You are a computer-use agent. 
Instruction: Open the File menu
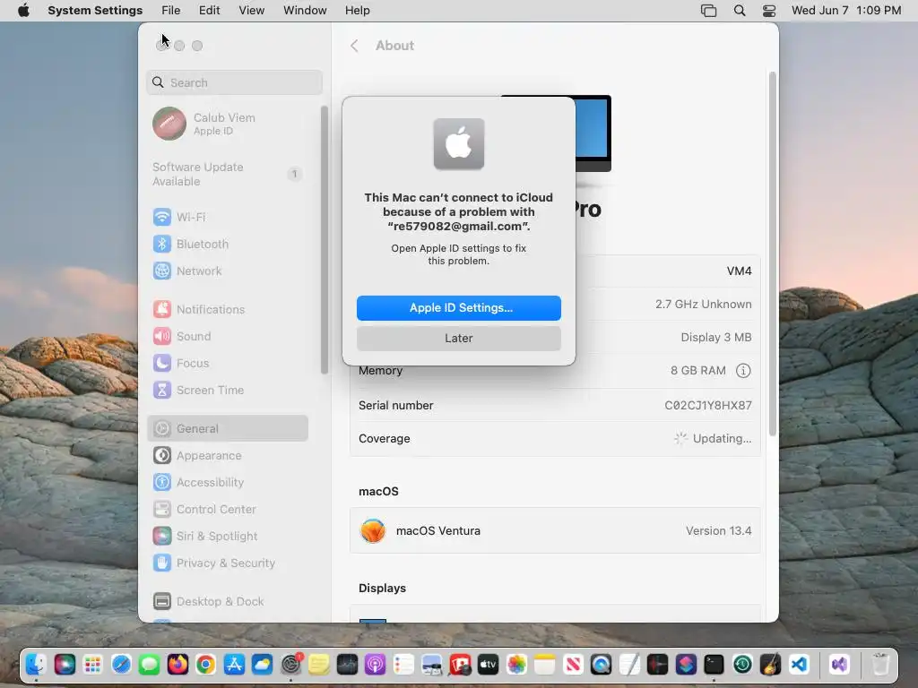[171, 11]
